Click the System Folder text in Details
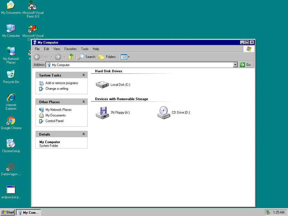Screen dimensions: 288x216 [x=49, y=146]
